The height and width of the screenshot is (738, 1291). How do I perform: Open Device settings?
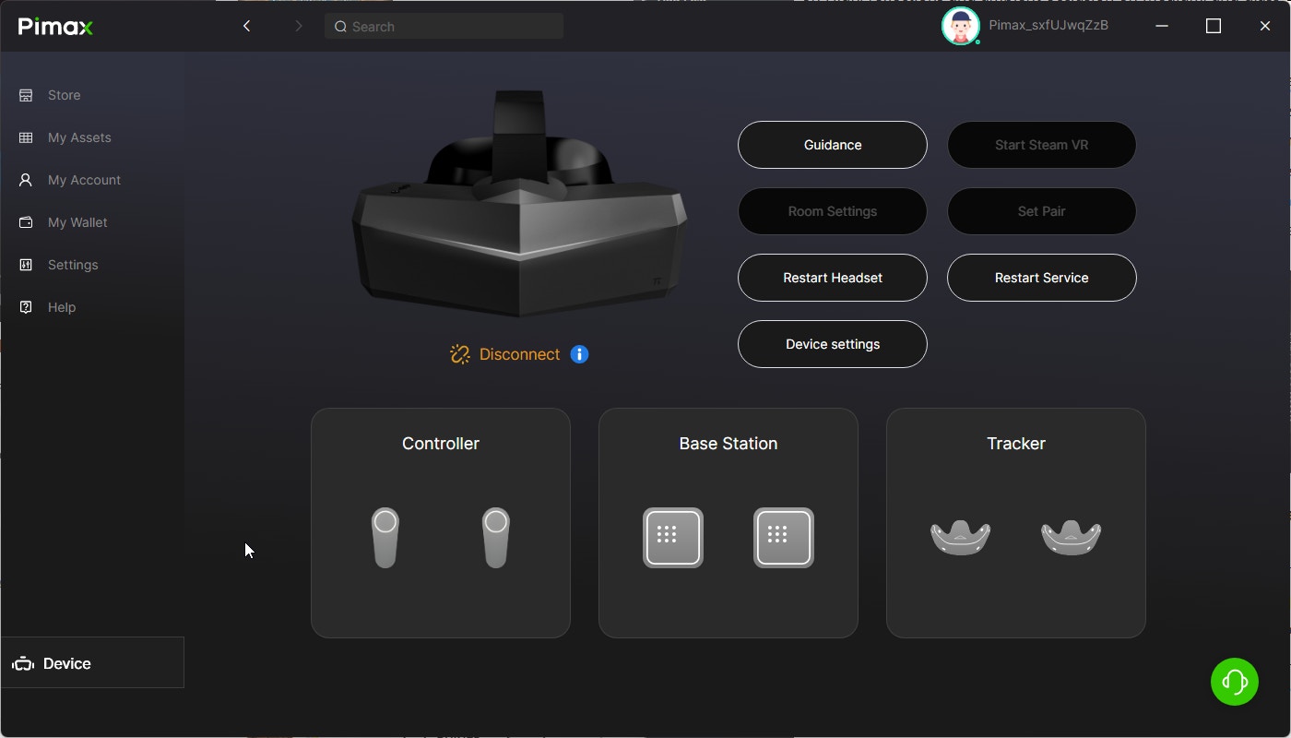click(x=832, y=344)
